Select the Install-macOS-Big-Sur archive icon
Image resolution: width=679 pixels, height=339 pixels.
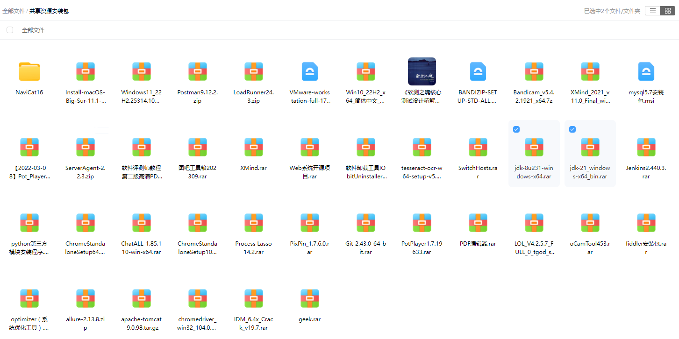coord(85,71)
